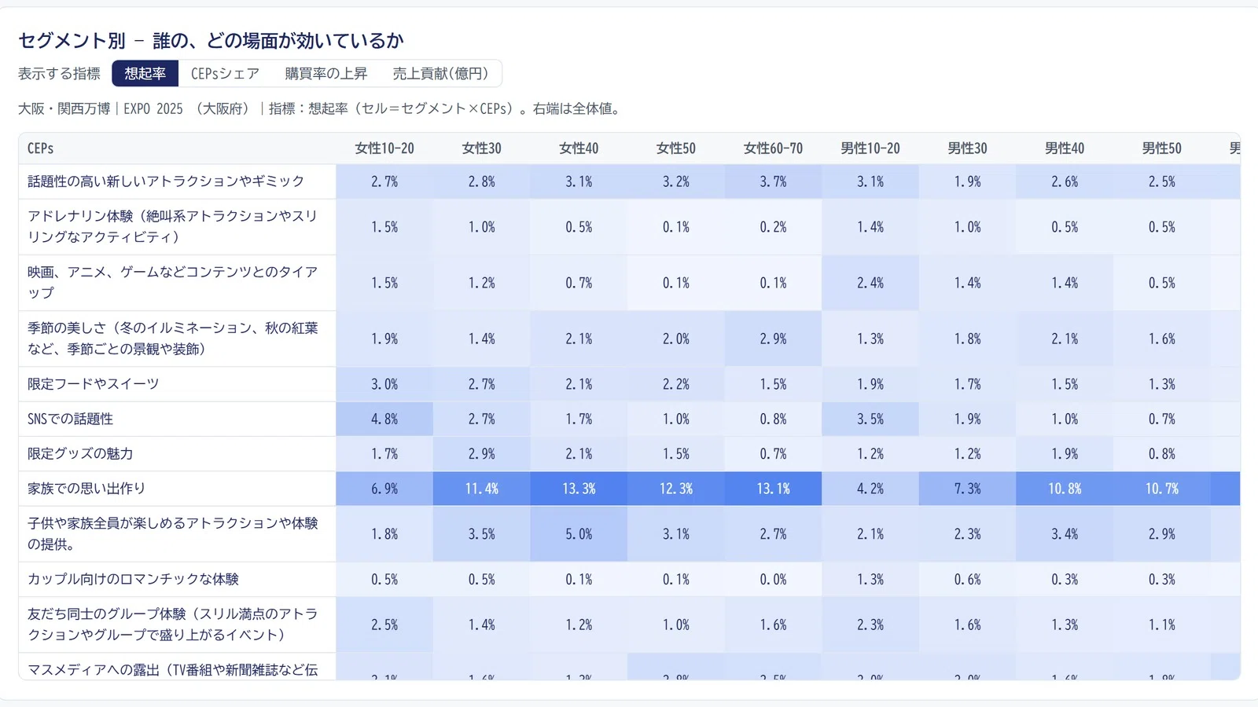Click the 女性10-20 column header

[384, 148]
